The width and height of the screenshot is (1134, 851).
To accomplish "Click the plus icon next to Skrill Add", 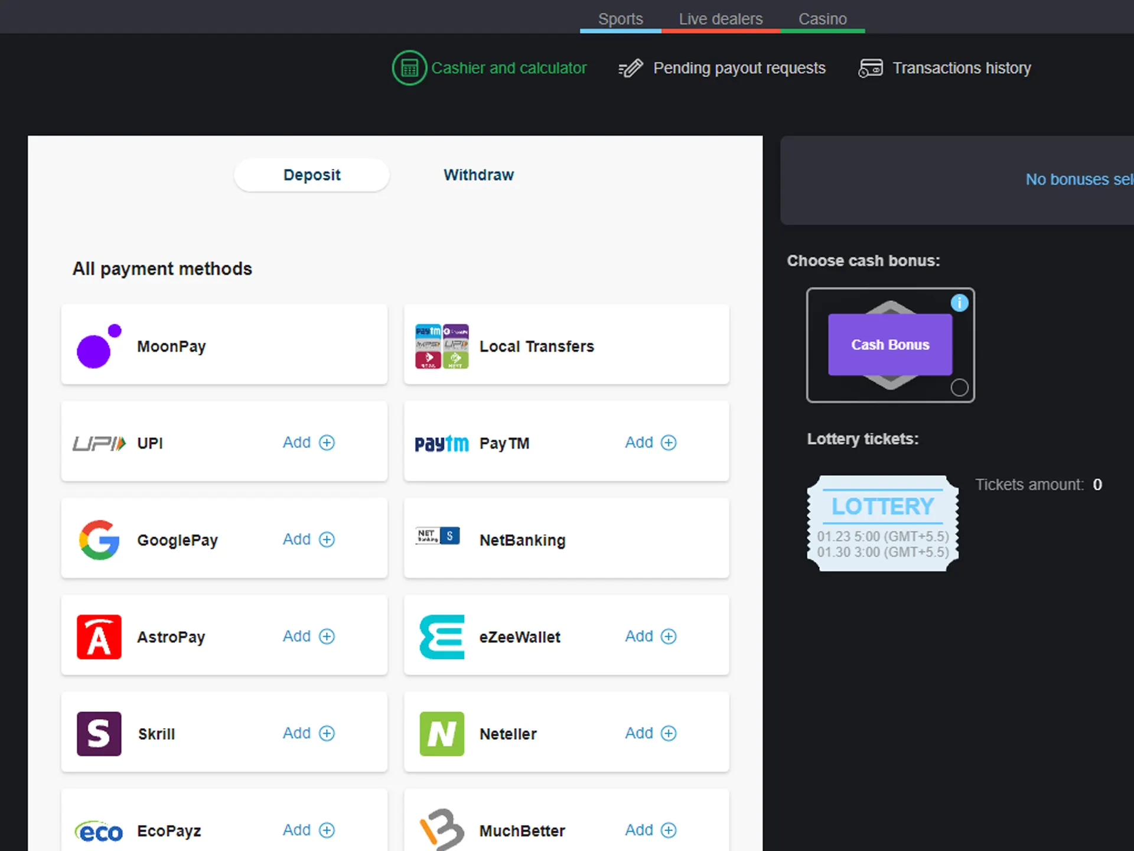I will (x=327, y=733).
